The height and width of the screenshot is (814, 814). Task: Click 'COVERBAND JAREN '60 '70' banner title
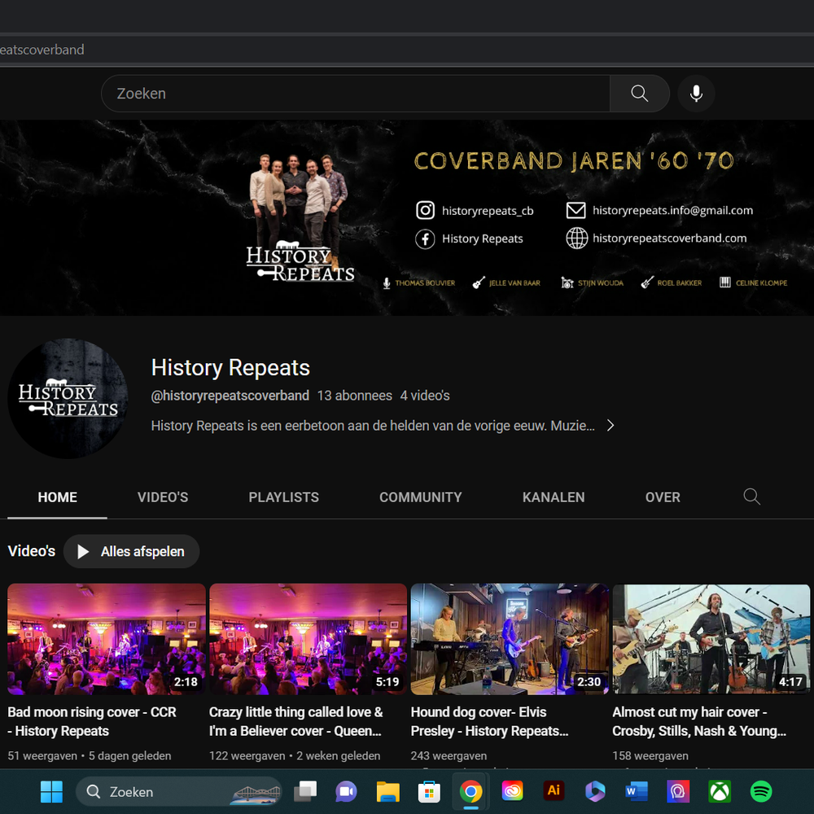(574, 161)
